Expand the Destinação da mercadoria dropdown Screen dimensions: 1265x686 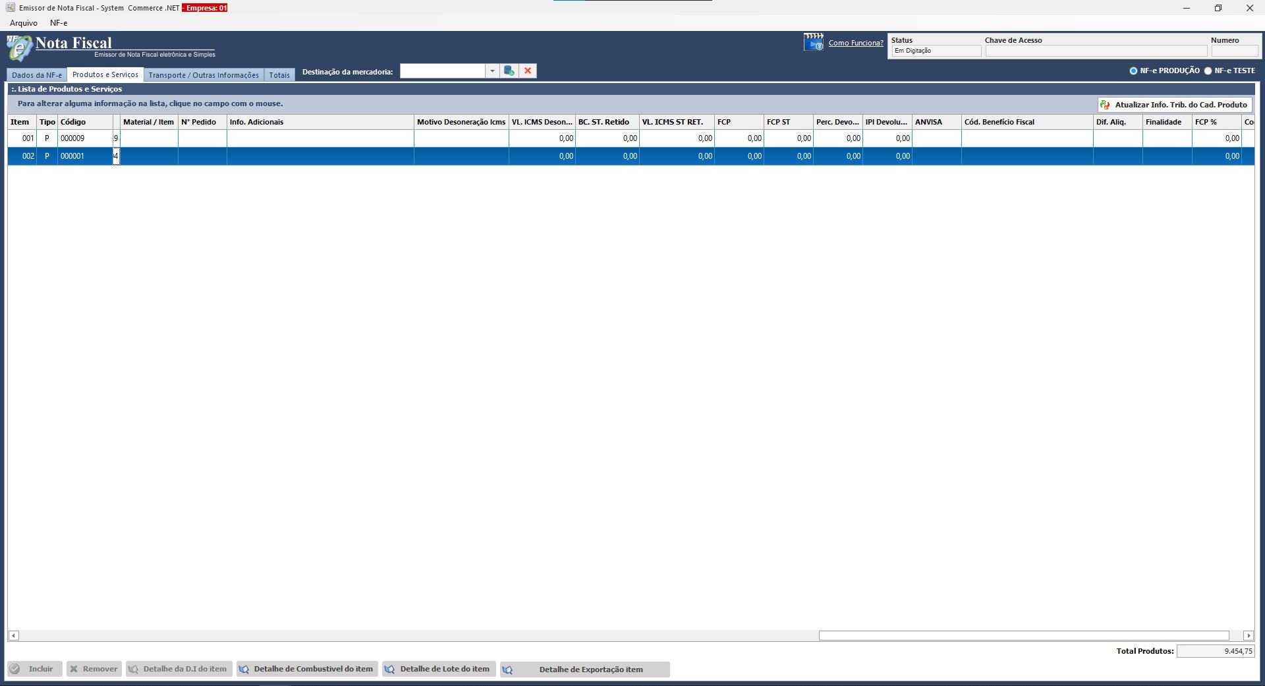click(x=492, y=71)
